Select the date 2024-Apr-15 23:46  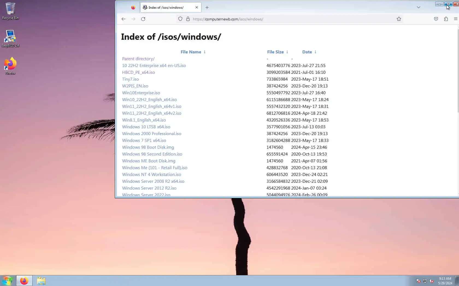pos(309,147)
